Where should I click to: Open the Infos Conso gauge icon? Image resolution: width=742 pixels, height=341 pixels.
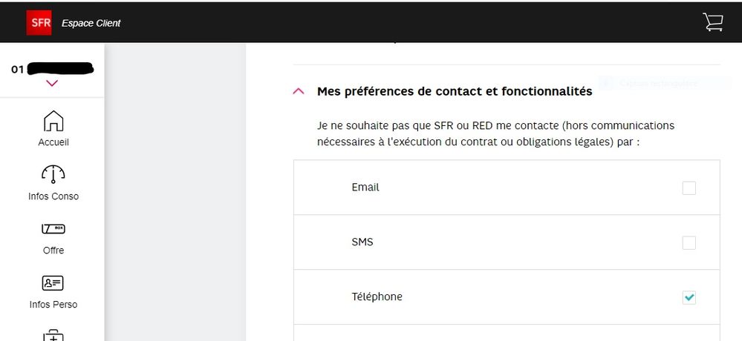[53, 175]
